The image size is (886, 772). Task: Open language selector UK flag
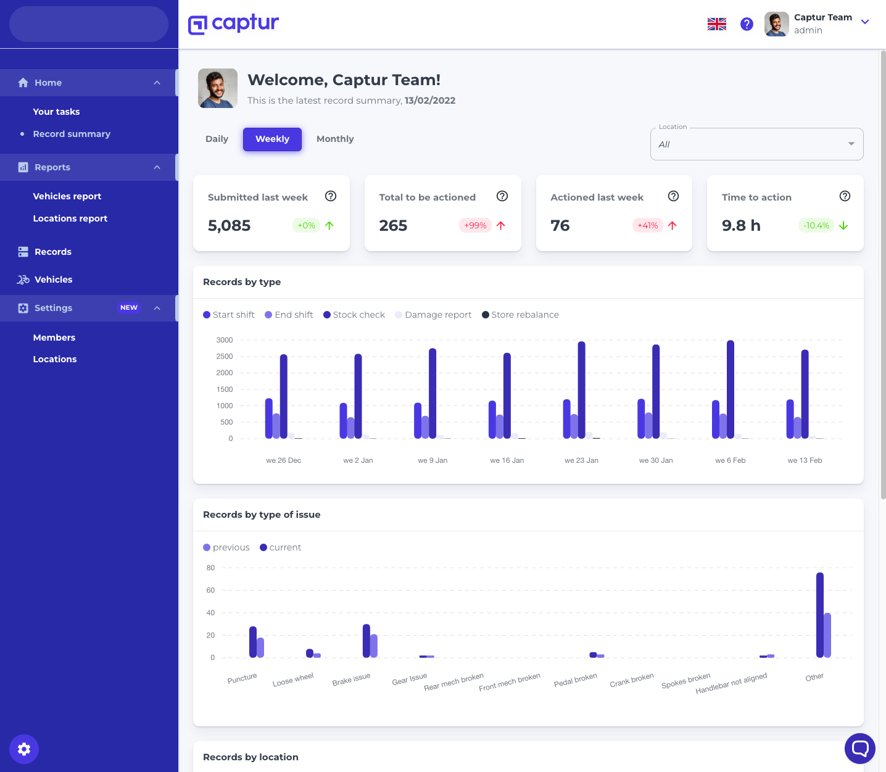coord(717,24)
